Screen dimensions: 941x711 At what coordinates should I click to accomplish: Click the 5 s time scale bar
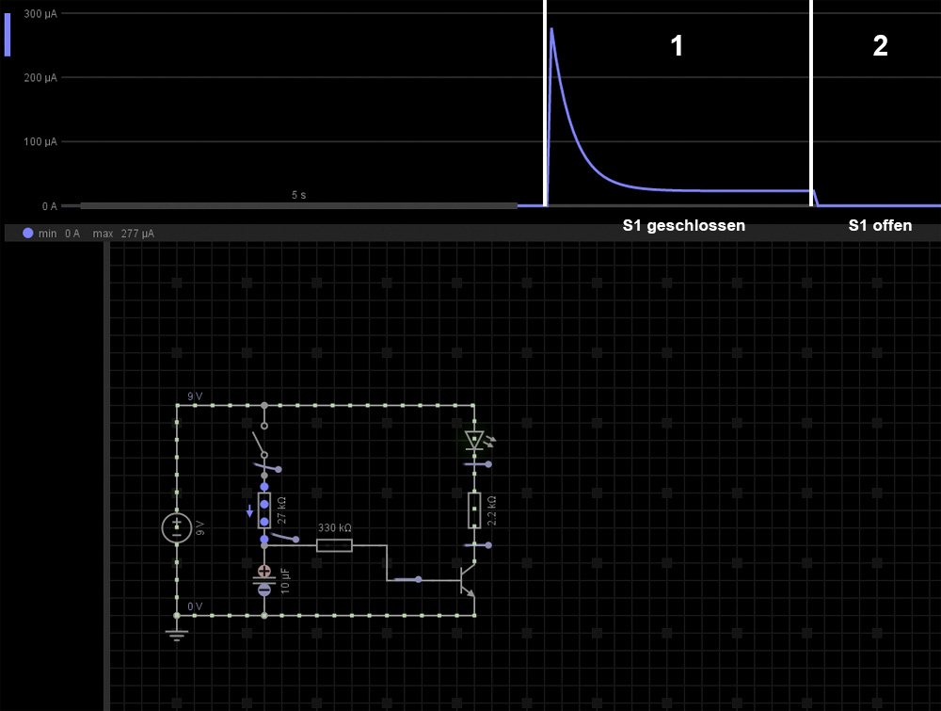click(x=298, y=204)
